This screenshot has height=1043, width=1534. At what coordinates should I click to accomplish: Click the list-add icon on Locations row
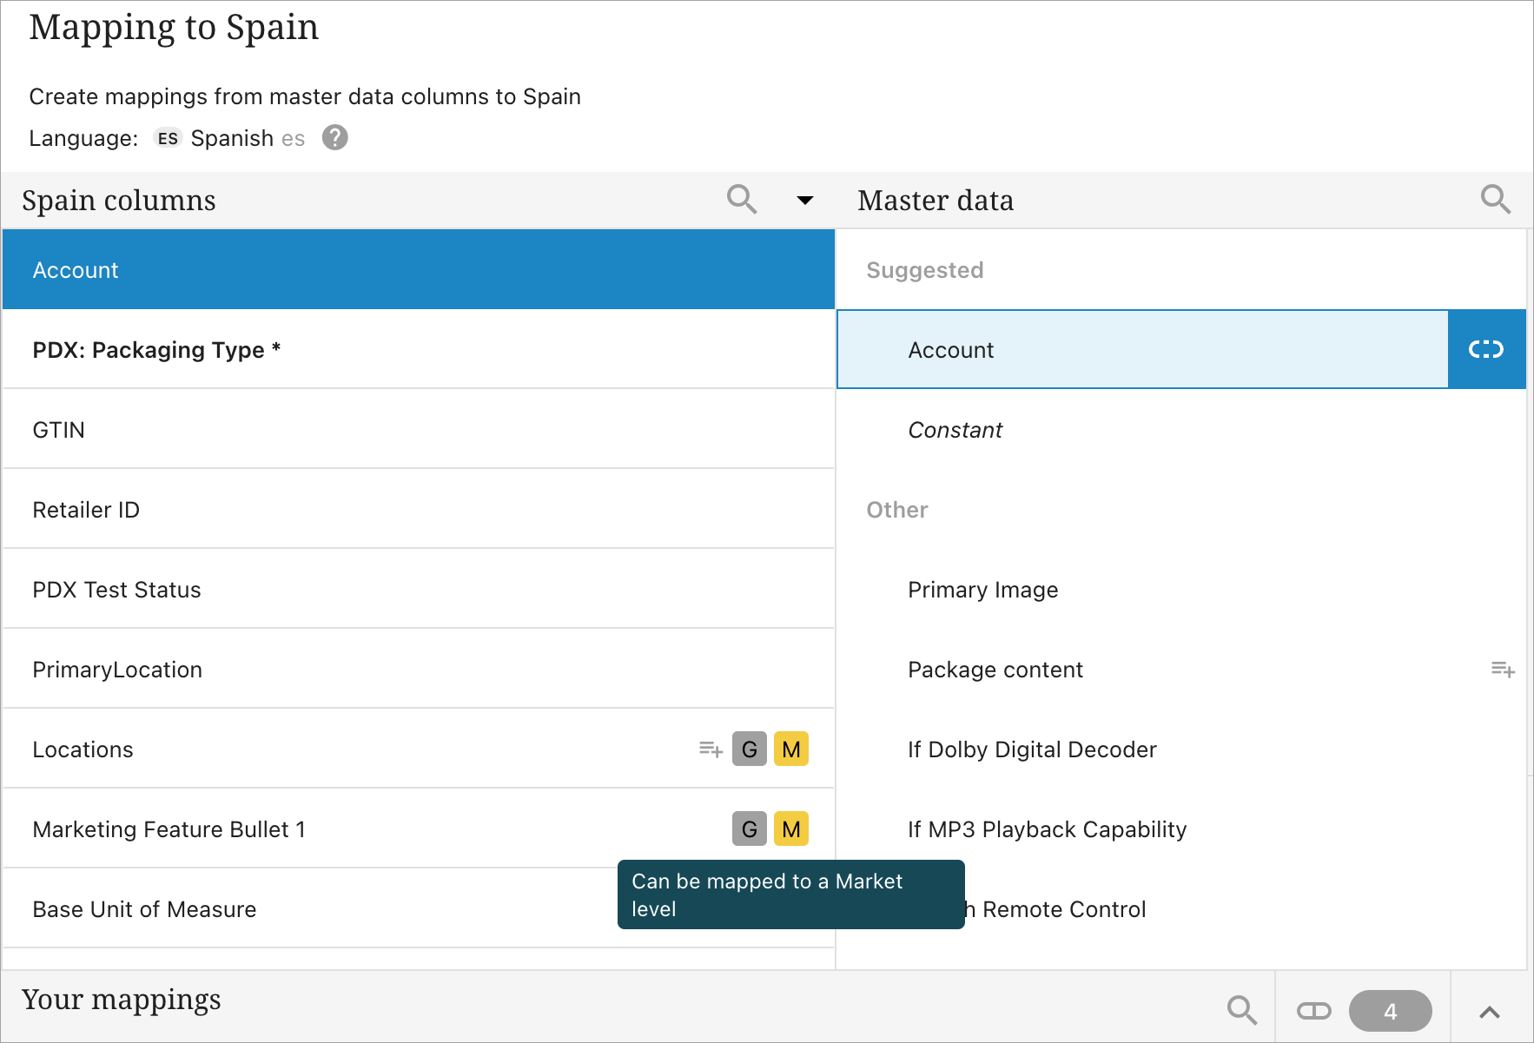coord(711,749)
